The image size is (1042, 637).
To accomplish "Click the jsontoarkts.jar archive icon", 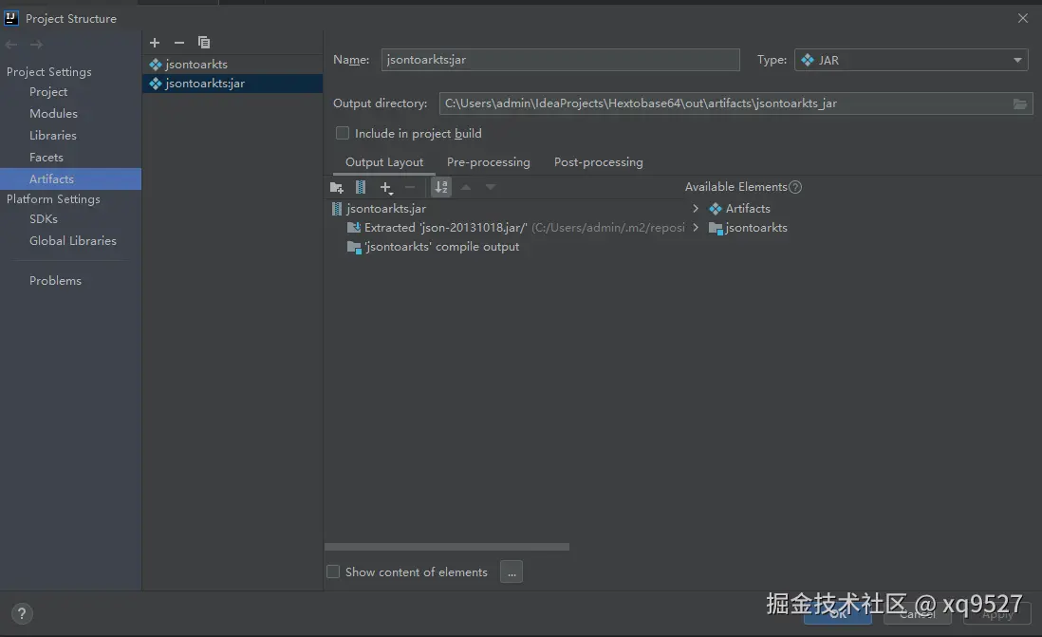I will point(337,209).
